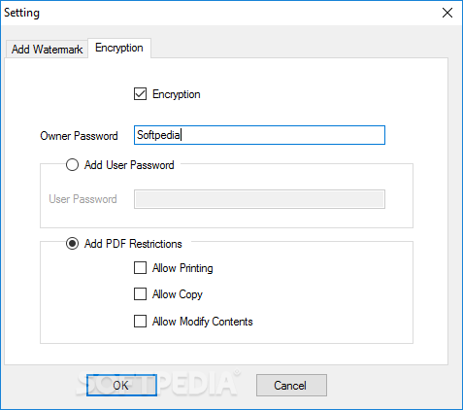This screenshot has width=463, height=410.
Task: Enable the Allow Printing checkbox
Action: click(140, 268)
